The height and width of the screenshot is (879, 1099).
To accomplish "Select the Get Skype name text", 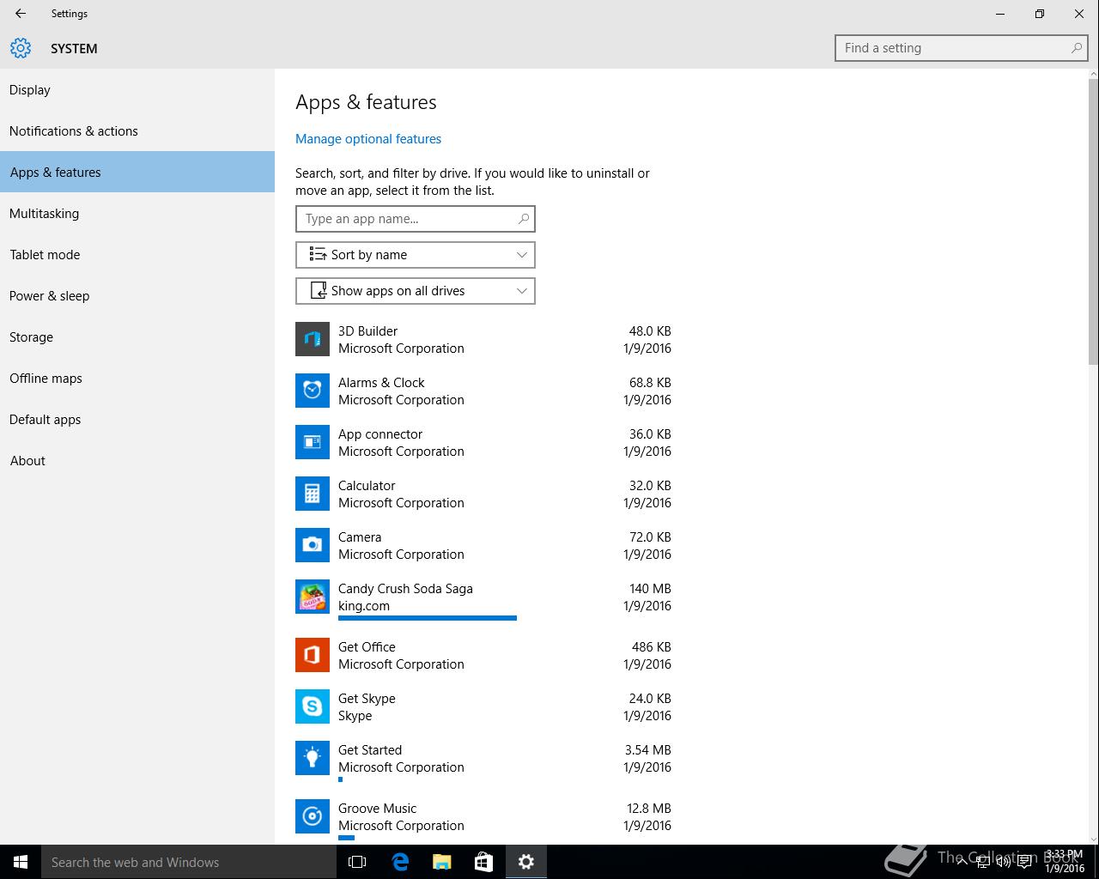I will [367, 699].
